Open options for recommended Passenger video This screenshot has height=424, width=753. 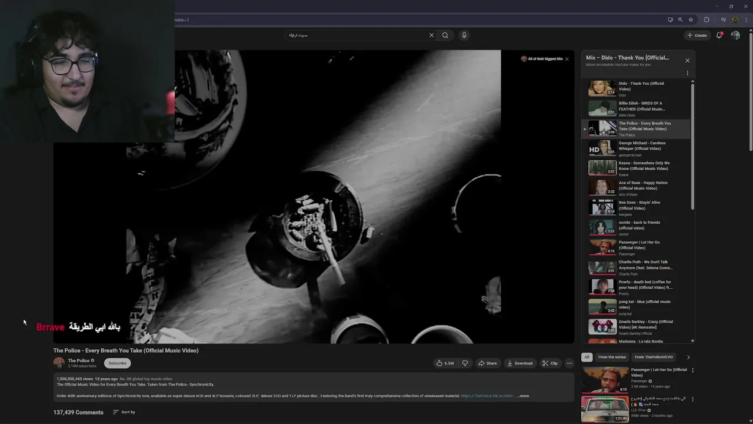tap(692, 370)
